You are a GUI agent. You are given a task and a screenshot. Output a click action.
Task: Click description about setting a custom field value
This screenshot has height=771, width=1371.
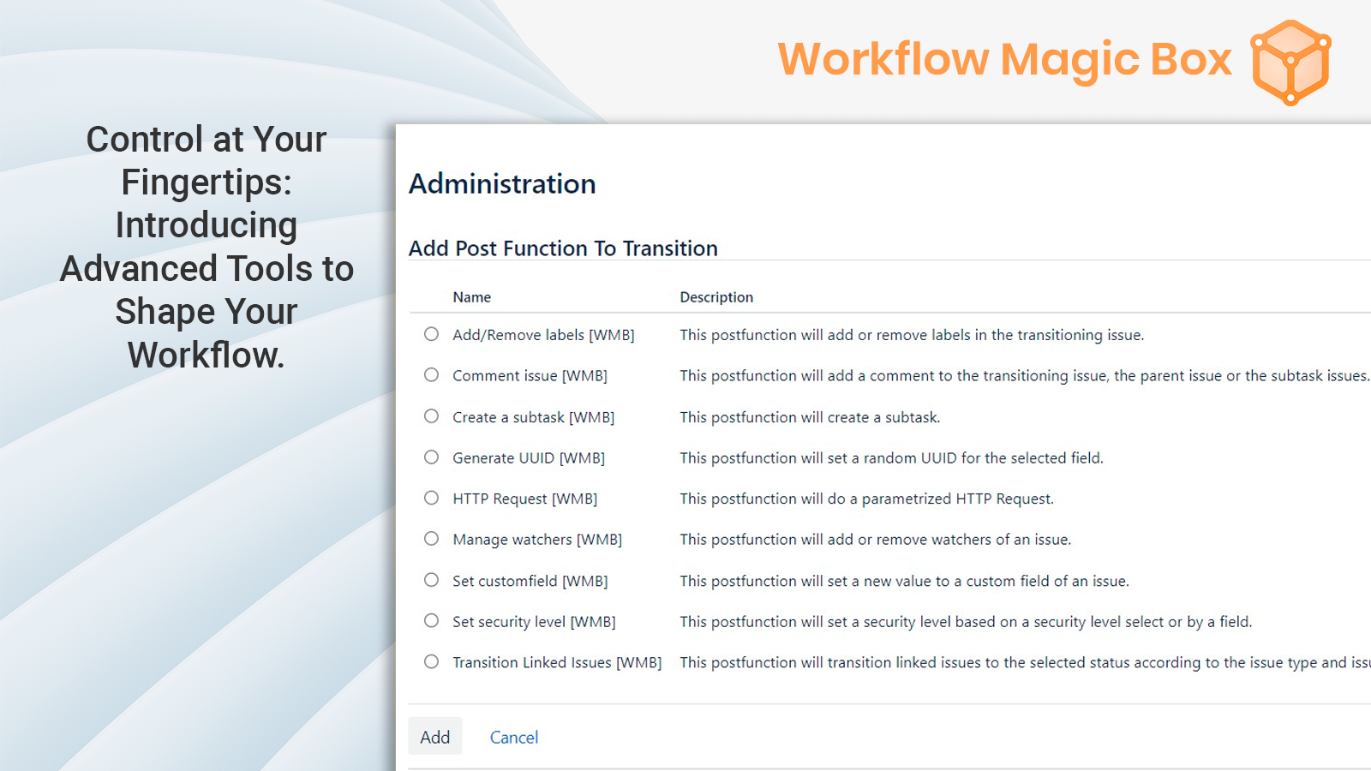[x=904, y=581]
